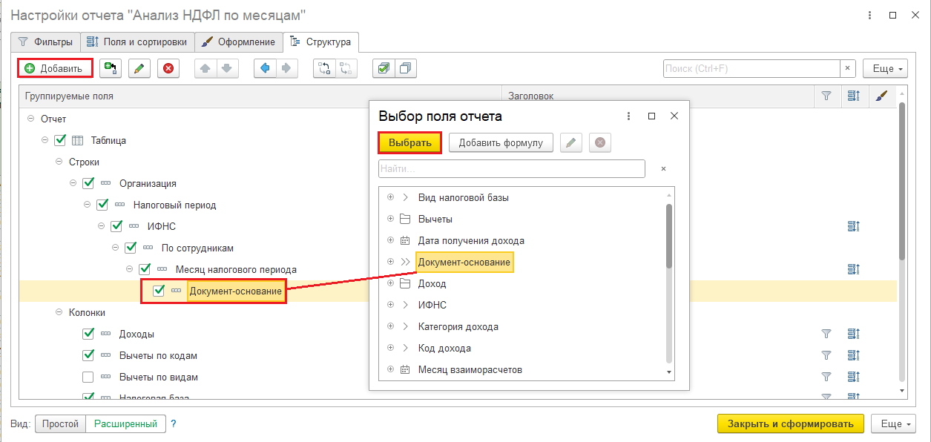Screen dimensions: 931x442
Task: Switch to the Фильтры tab
Action: pos(45,42)
